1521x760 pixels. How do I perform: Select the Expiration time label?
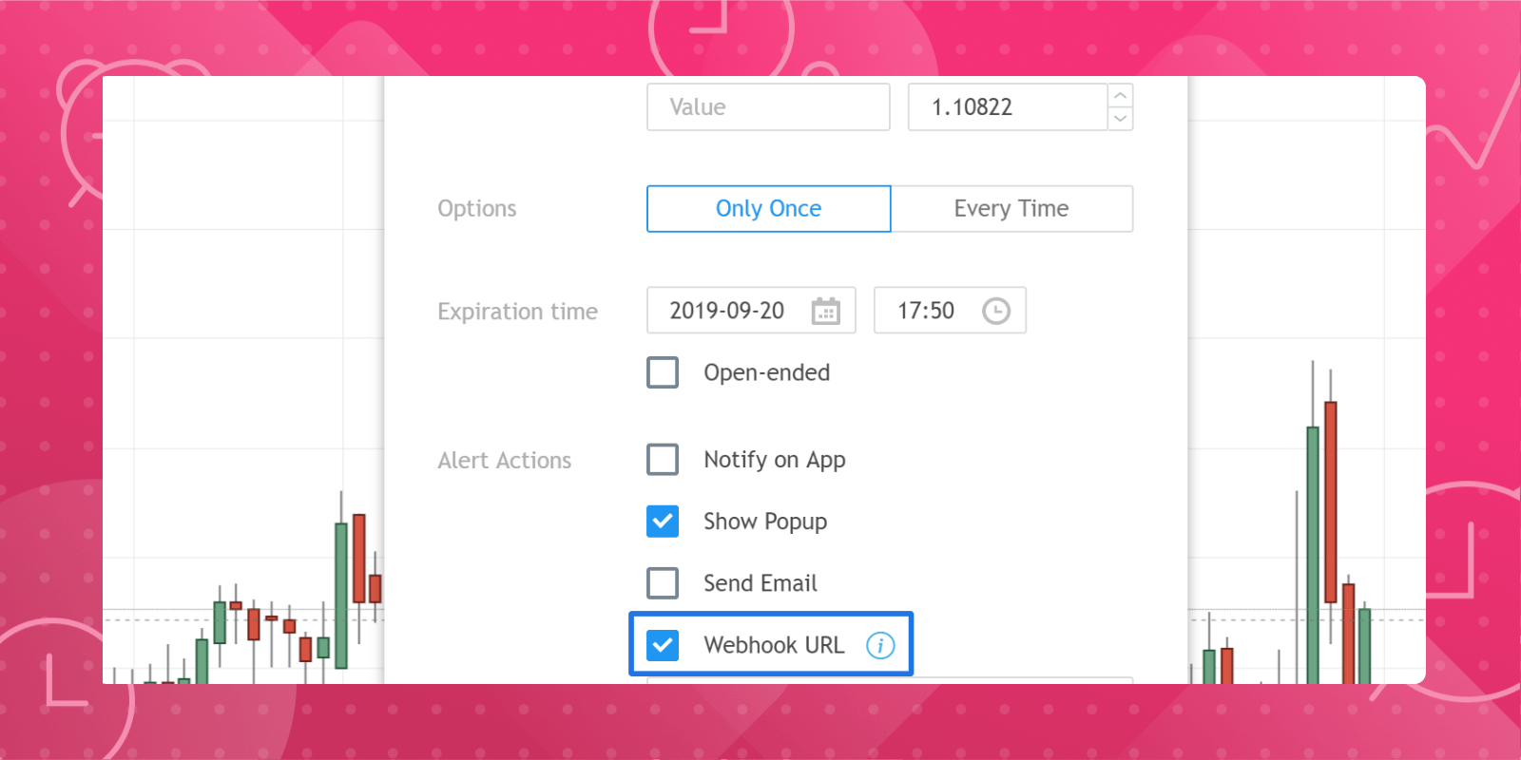tap(517, 312)
